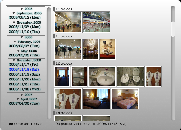Click the 13 o'clock section header

pos(112,63)
